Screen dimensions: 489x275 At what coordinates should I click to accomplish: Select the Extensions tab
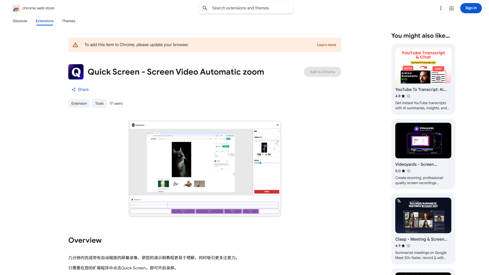(44, 21)
